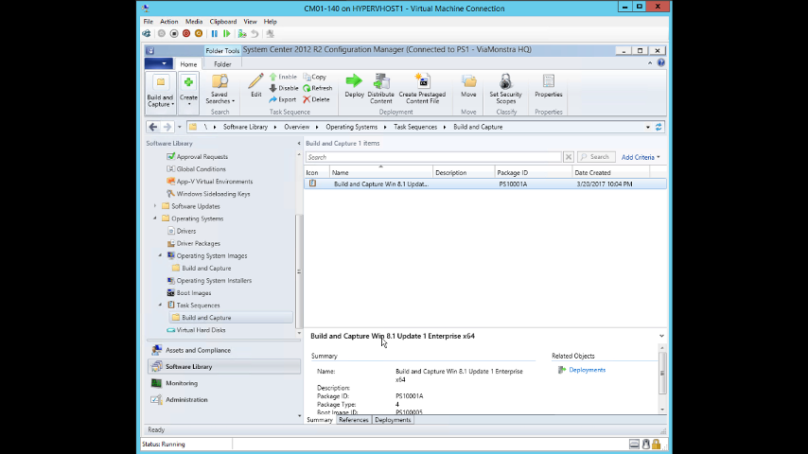808x454 pixels.
Task: Click the Deployments related objects link
Action: (x=587, y=370)
